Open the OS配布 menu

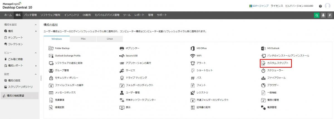[87, 15]
